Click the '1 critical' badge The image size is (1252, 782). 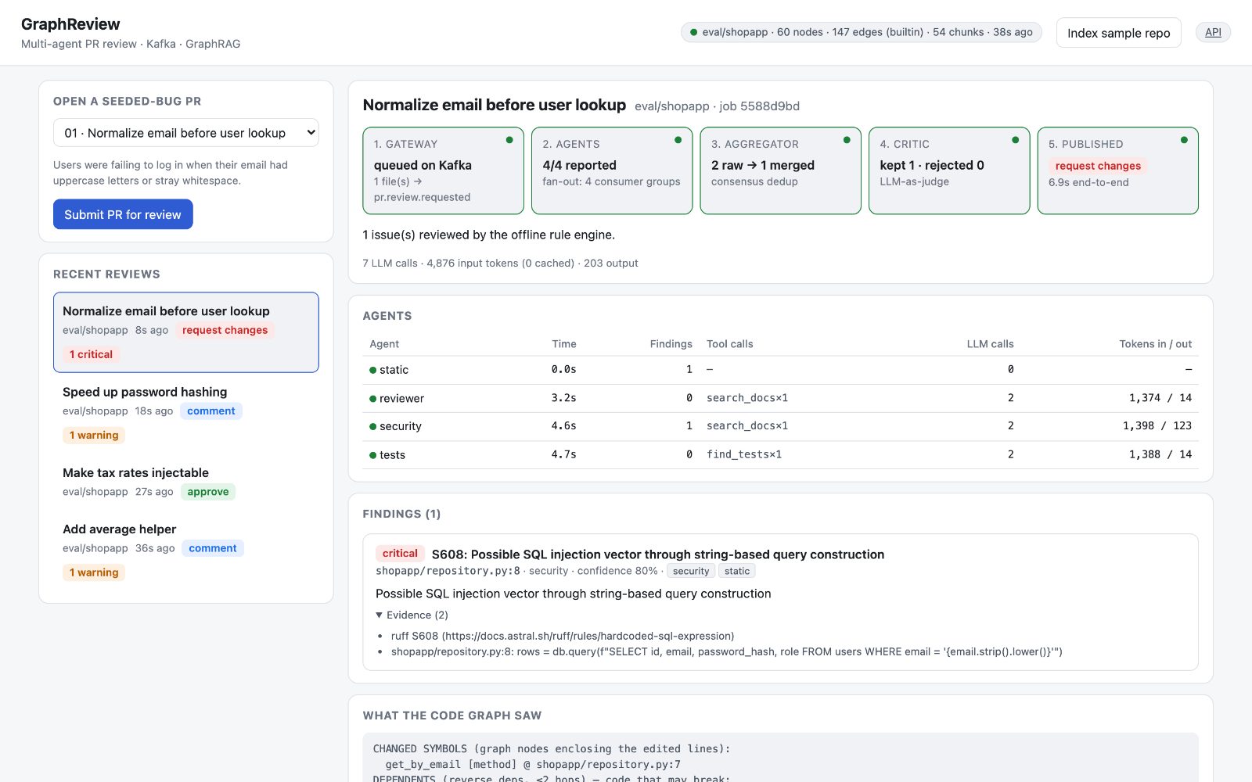(x=91, y=354)
